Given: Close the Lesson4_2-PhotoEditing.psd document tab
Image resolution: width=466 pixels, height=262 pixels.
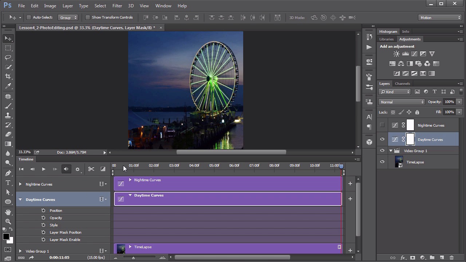Looking at the screenshot, I should point(161,28).
